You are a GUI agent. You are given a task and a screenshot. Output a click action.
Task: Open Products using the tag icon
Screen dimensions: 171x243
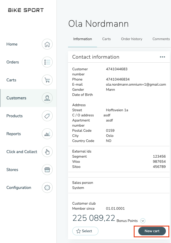coord(47,116)
